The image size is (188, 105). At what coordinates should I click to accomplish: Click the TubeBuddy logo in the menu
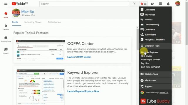coord(155,101)
